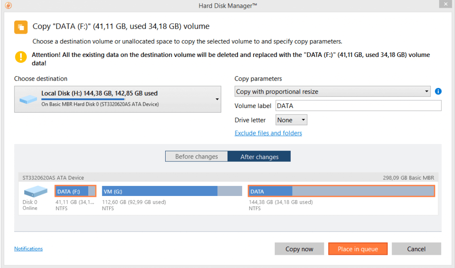Cancel the copy operation
The image size is (455, 268).
tap(416, 248)
